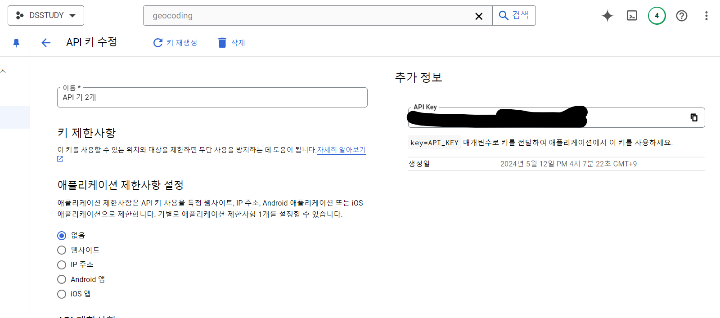This screenshot has width=720, height=318.
Task: Open the Gemini sparkle assistant icon
Action: click(x=607, y=16)
